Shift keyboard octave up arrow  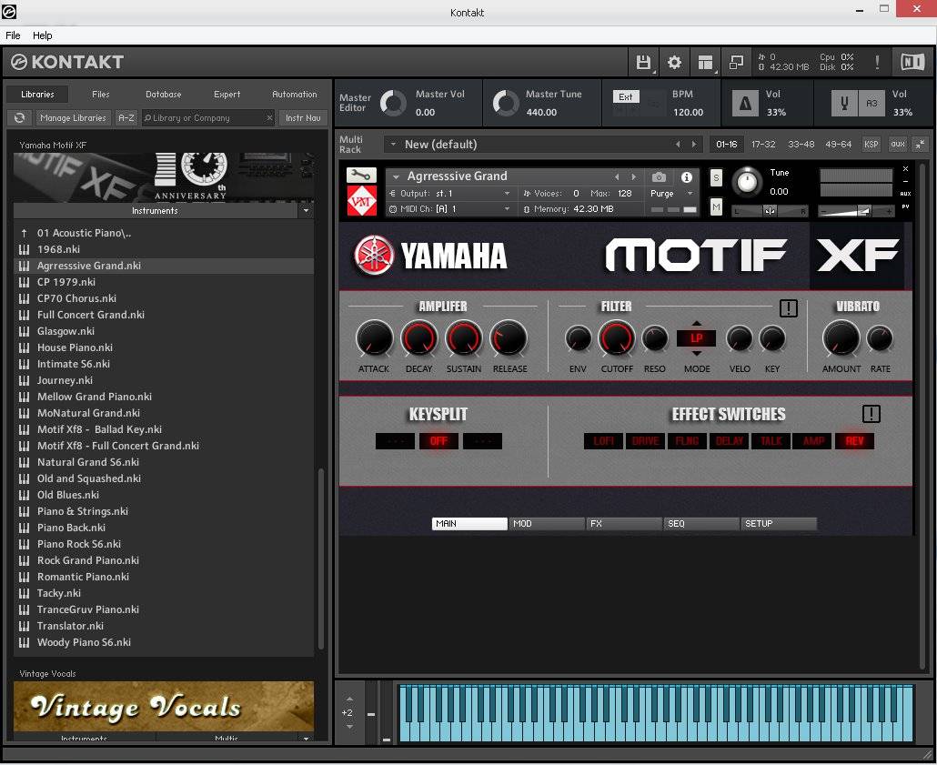[x=349, y=699]
